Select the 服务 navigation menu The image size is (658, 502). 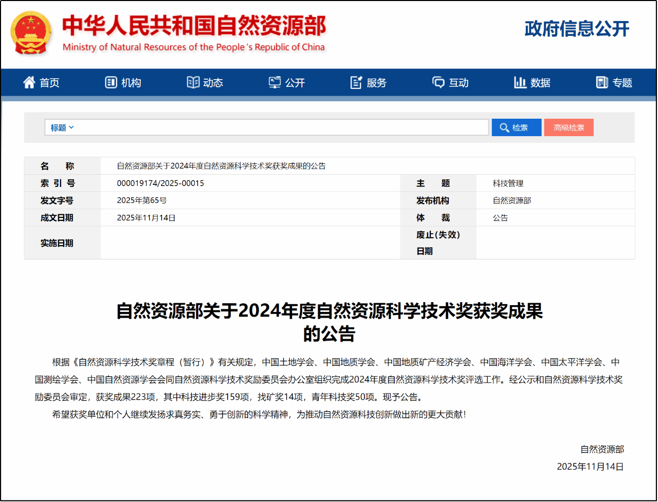[376, 83]
